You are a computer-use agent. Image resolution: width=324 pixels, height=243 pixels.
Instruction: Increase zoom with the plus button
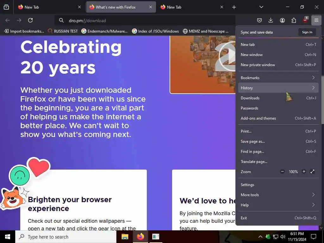point(304,171)
